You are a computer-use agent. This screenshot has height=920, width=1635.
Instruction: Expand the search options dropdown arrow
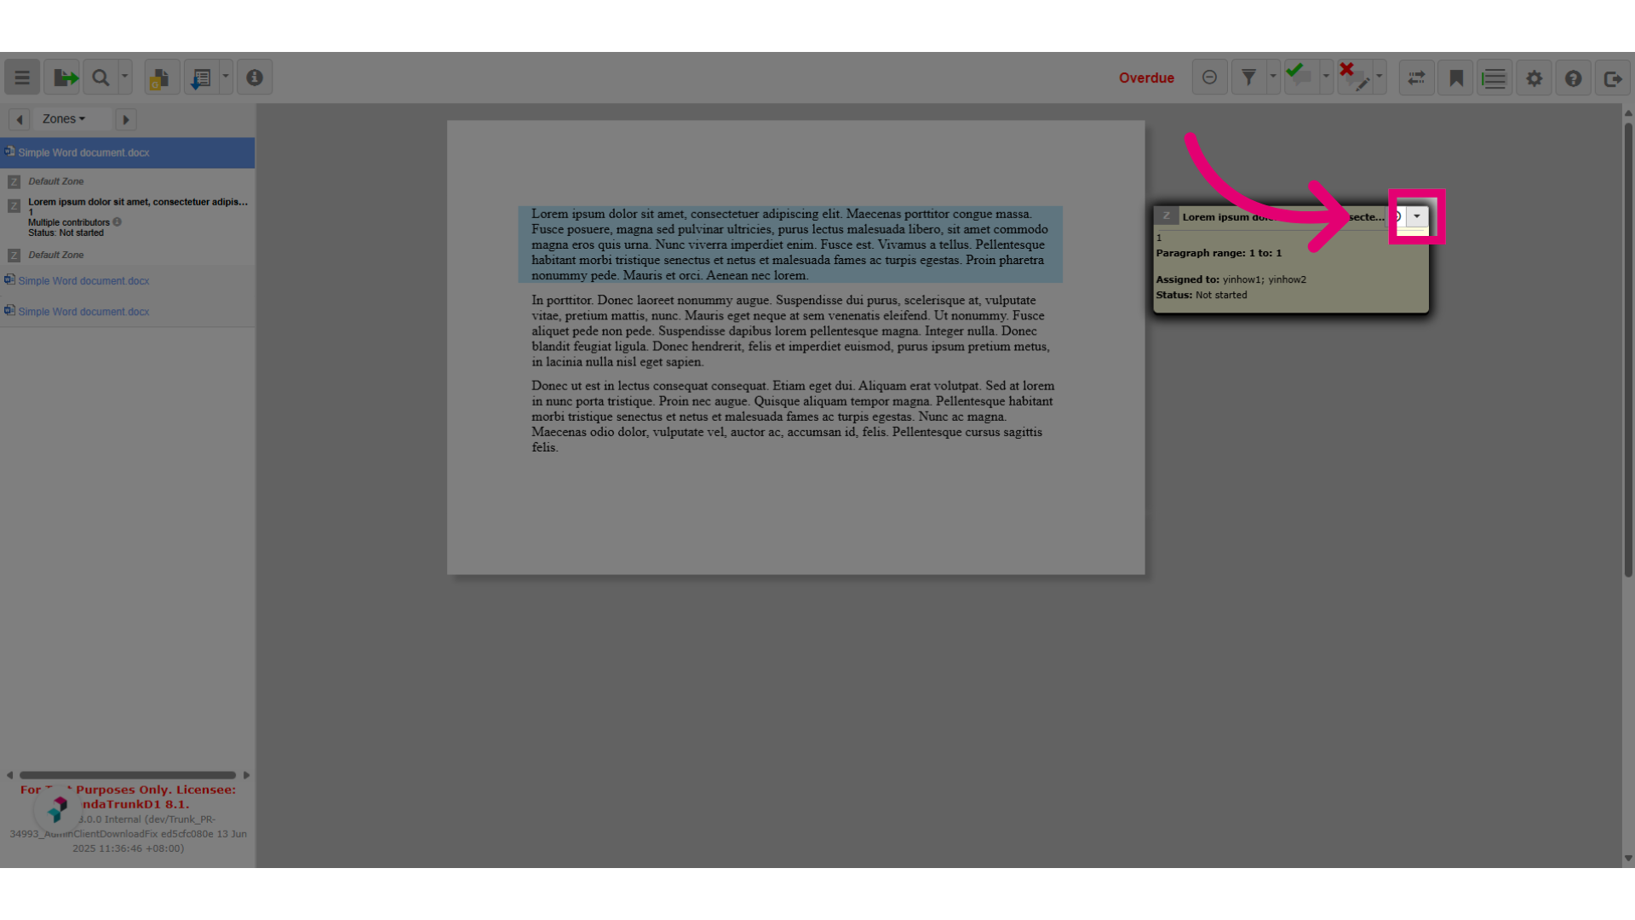(x=125, y=78)
